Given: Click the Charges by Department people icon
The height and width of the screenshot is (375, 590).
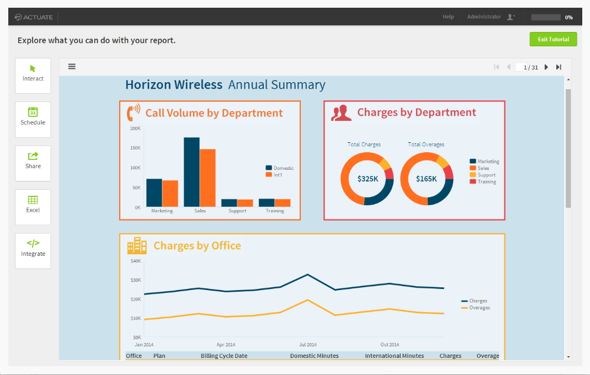Looking at the screenshot, I should click(341, 113).
